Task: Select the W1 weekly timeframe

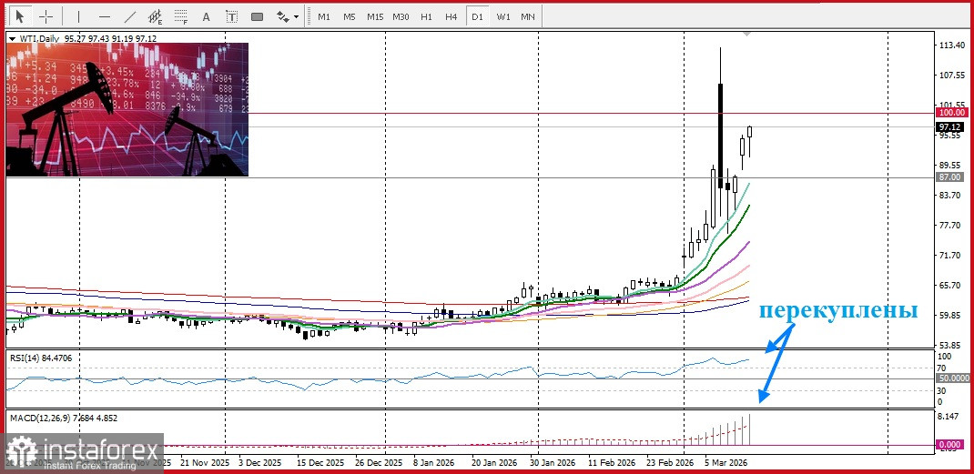Action: click(502, 16)
